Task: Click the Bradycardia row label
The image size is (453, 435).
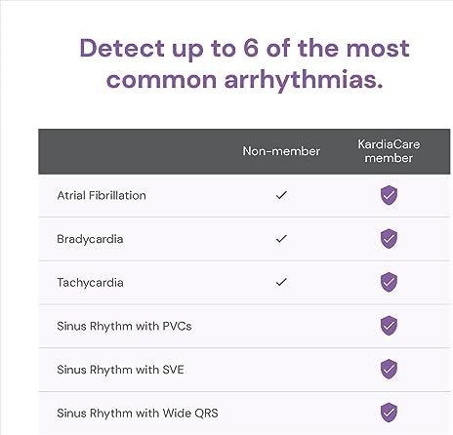Action: tap(90, 239)
